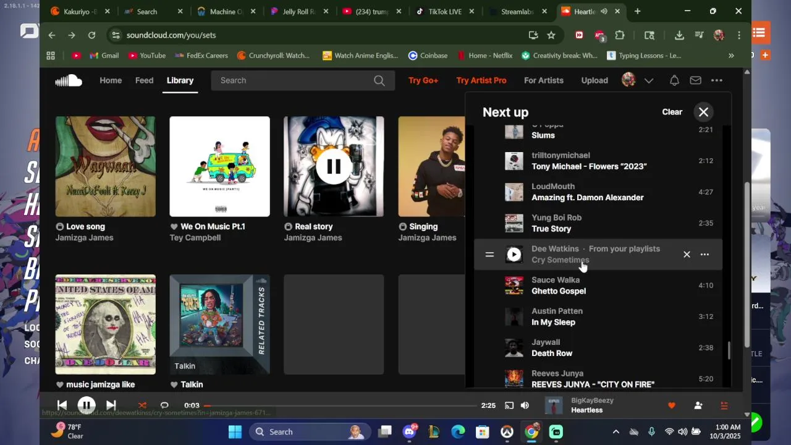
Task: Mute the player volume
Action: click(525, 405)
